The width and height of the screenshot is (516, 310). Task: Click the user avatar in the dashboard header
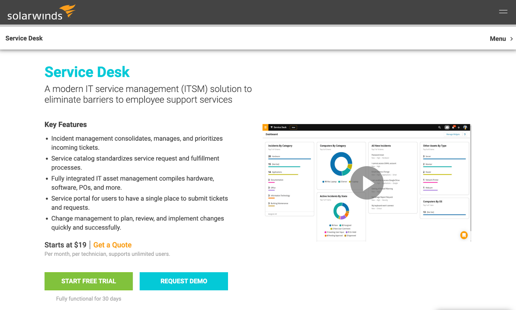(465, 127)
